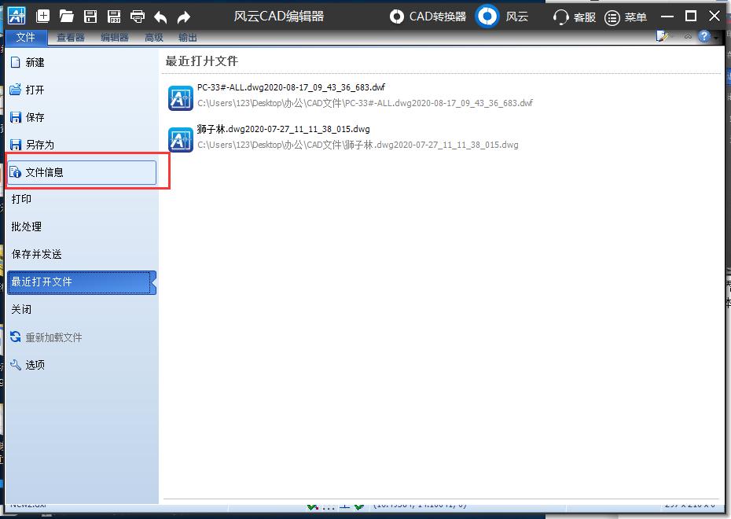Collapse ribbon with the small up chevron

pyautogui.click(x=688, y=36)
